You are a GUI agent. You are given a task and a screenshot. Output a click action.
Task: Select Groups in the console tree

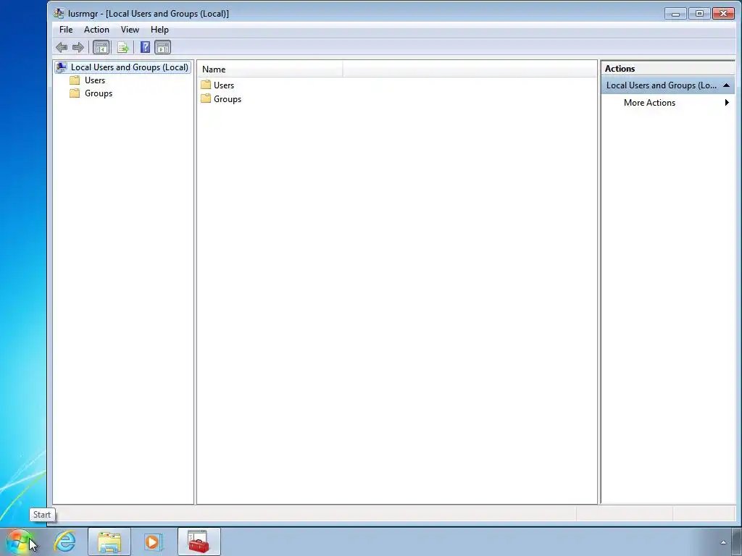[x=99, y=93]
